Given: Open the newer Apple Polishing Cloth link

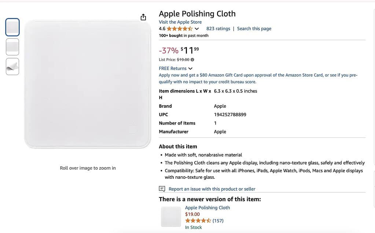Looking at the screenshot, I should [x=207, y=208].
